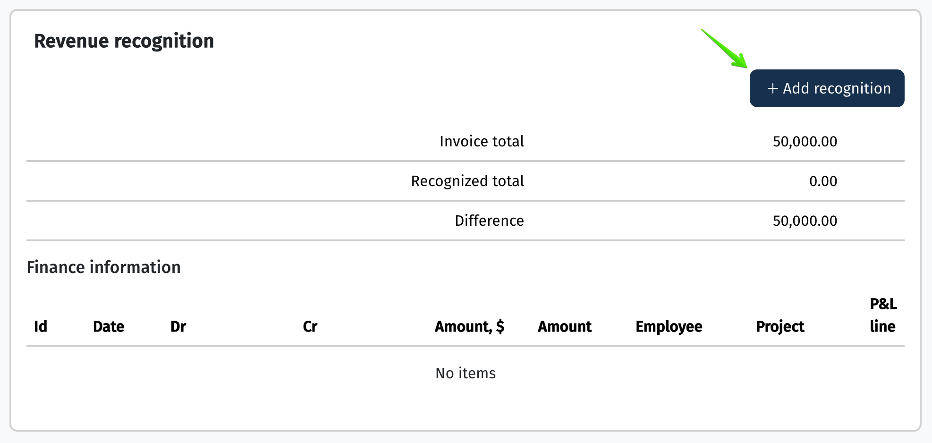Click the No items placeholder text

[x=466, y=373]
